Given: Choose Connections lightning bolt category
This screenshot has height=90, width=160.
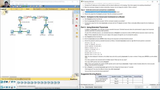Looking at the screenshot, I should 9,82.
